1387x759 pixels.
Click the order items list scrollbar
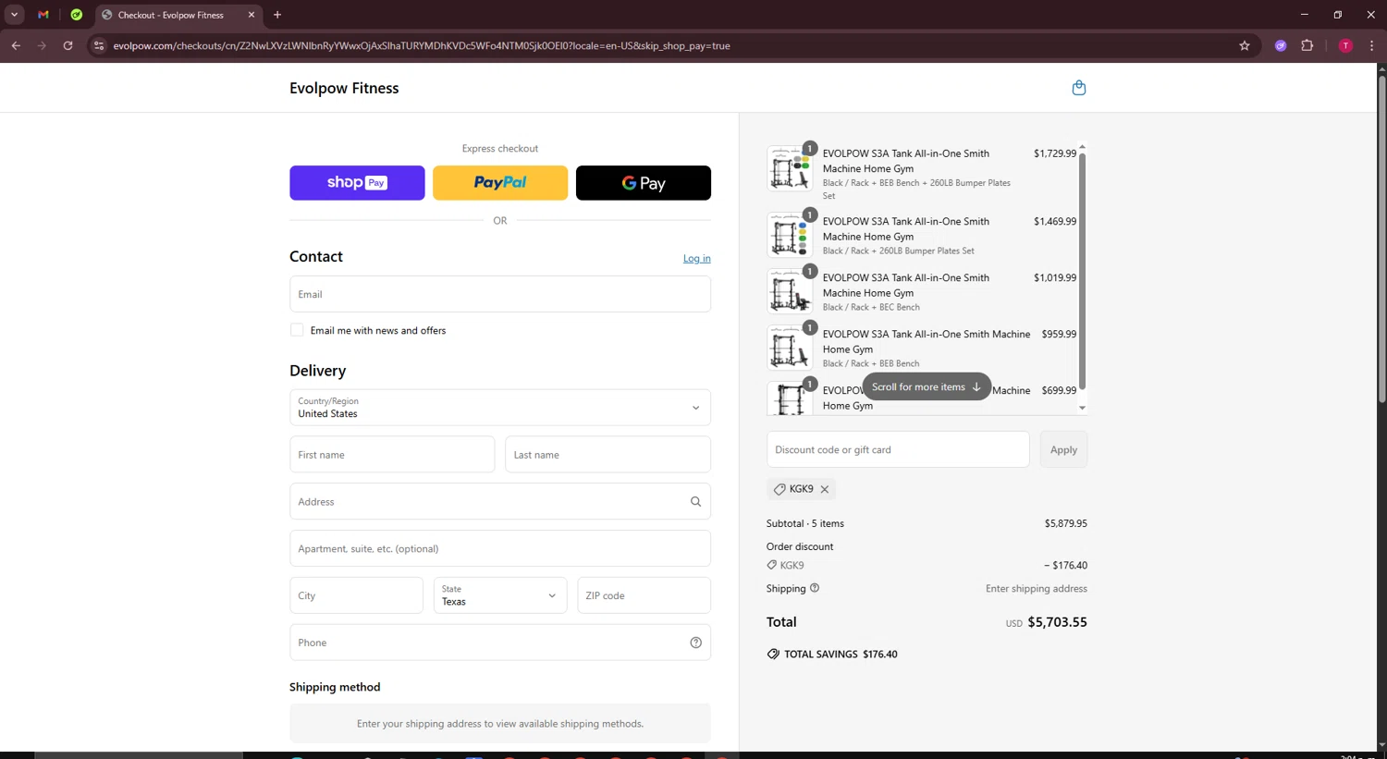click(x=1082, y=271)
